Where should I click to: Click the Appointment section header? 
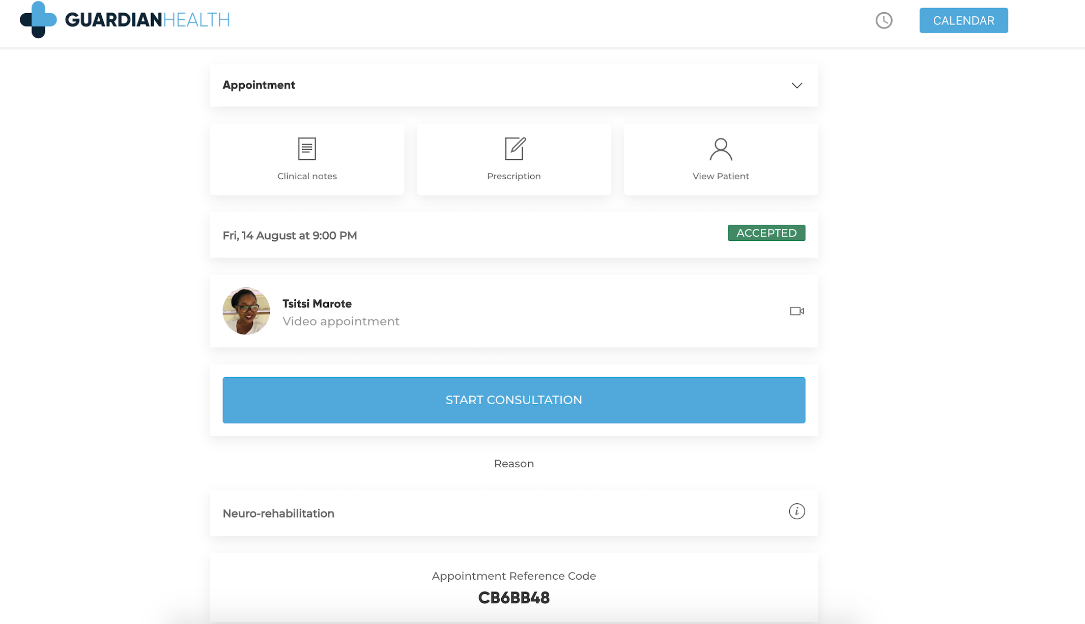[259, 85]
